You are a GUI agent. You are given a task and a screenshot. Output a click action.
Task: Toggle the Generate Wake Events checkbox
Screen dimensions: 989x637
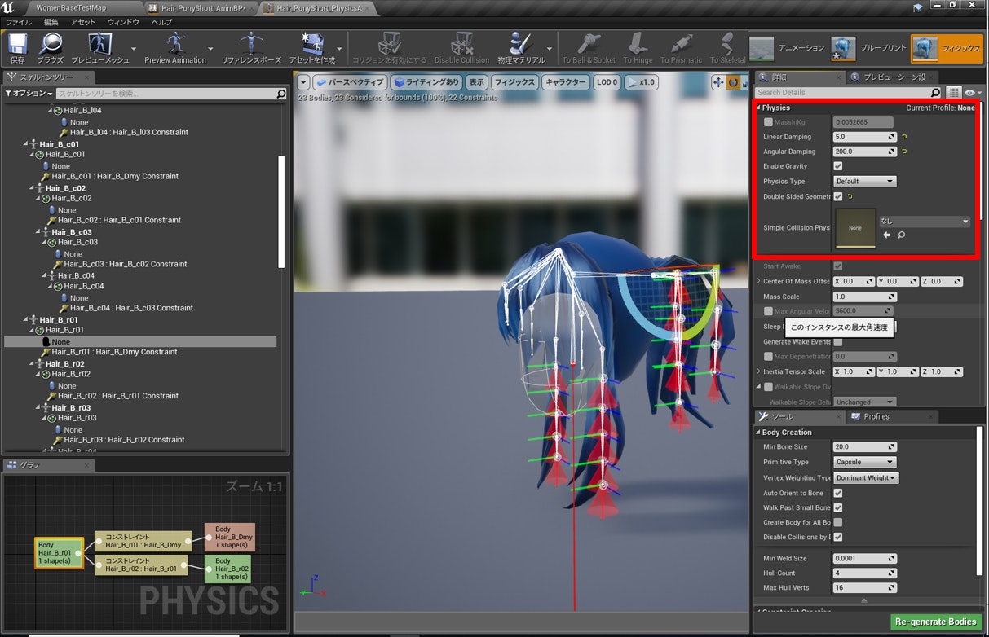(x=837, y=342)
